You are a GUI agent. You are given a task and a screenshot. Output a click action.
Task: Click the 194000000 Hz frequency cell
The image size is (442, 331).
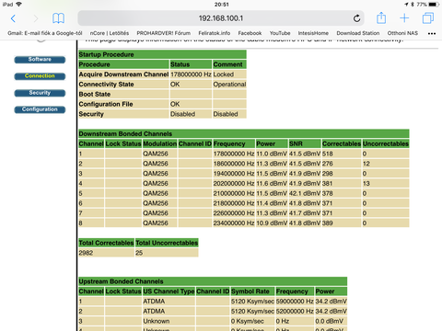point(234,174)
